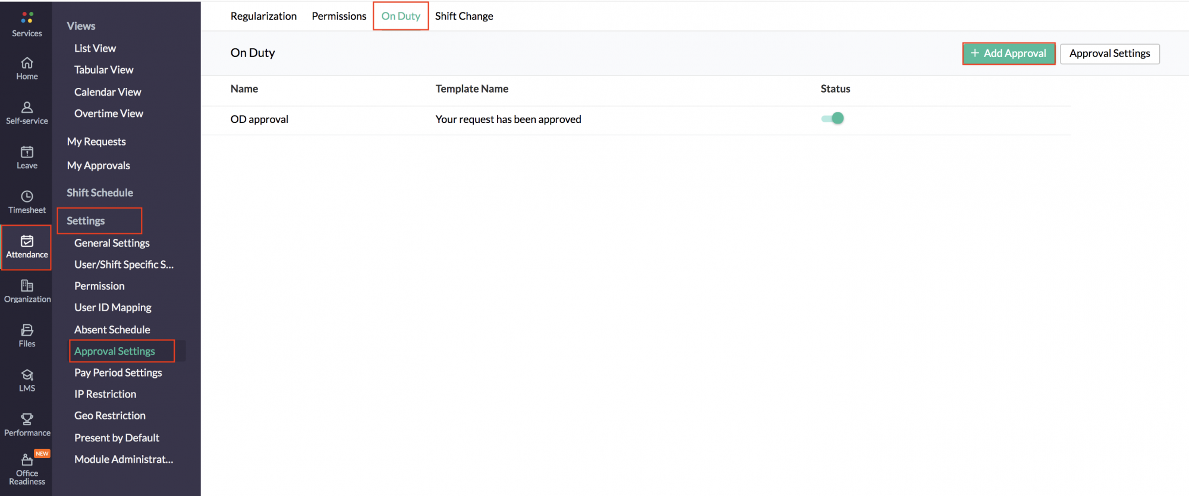Open Tabular View

[x=104, y=69]
